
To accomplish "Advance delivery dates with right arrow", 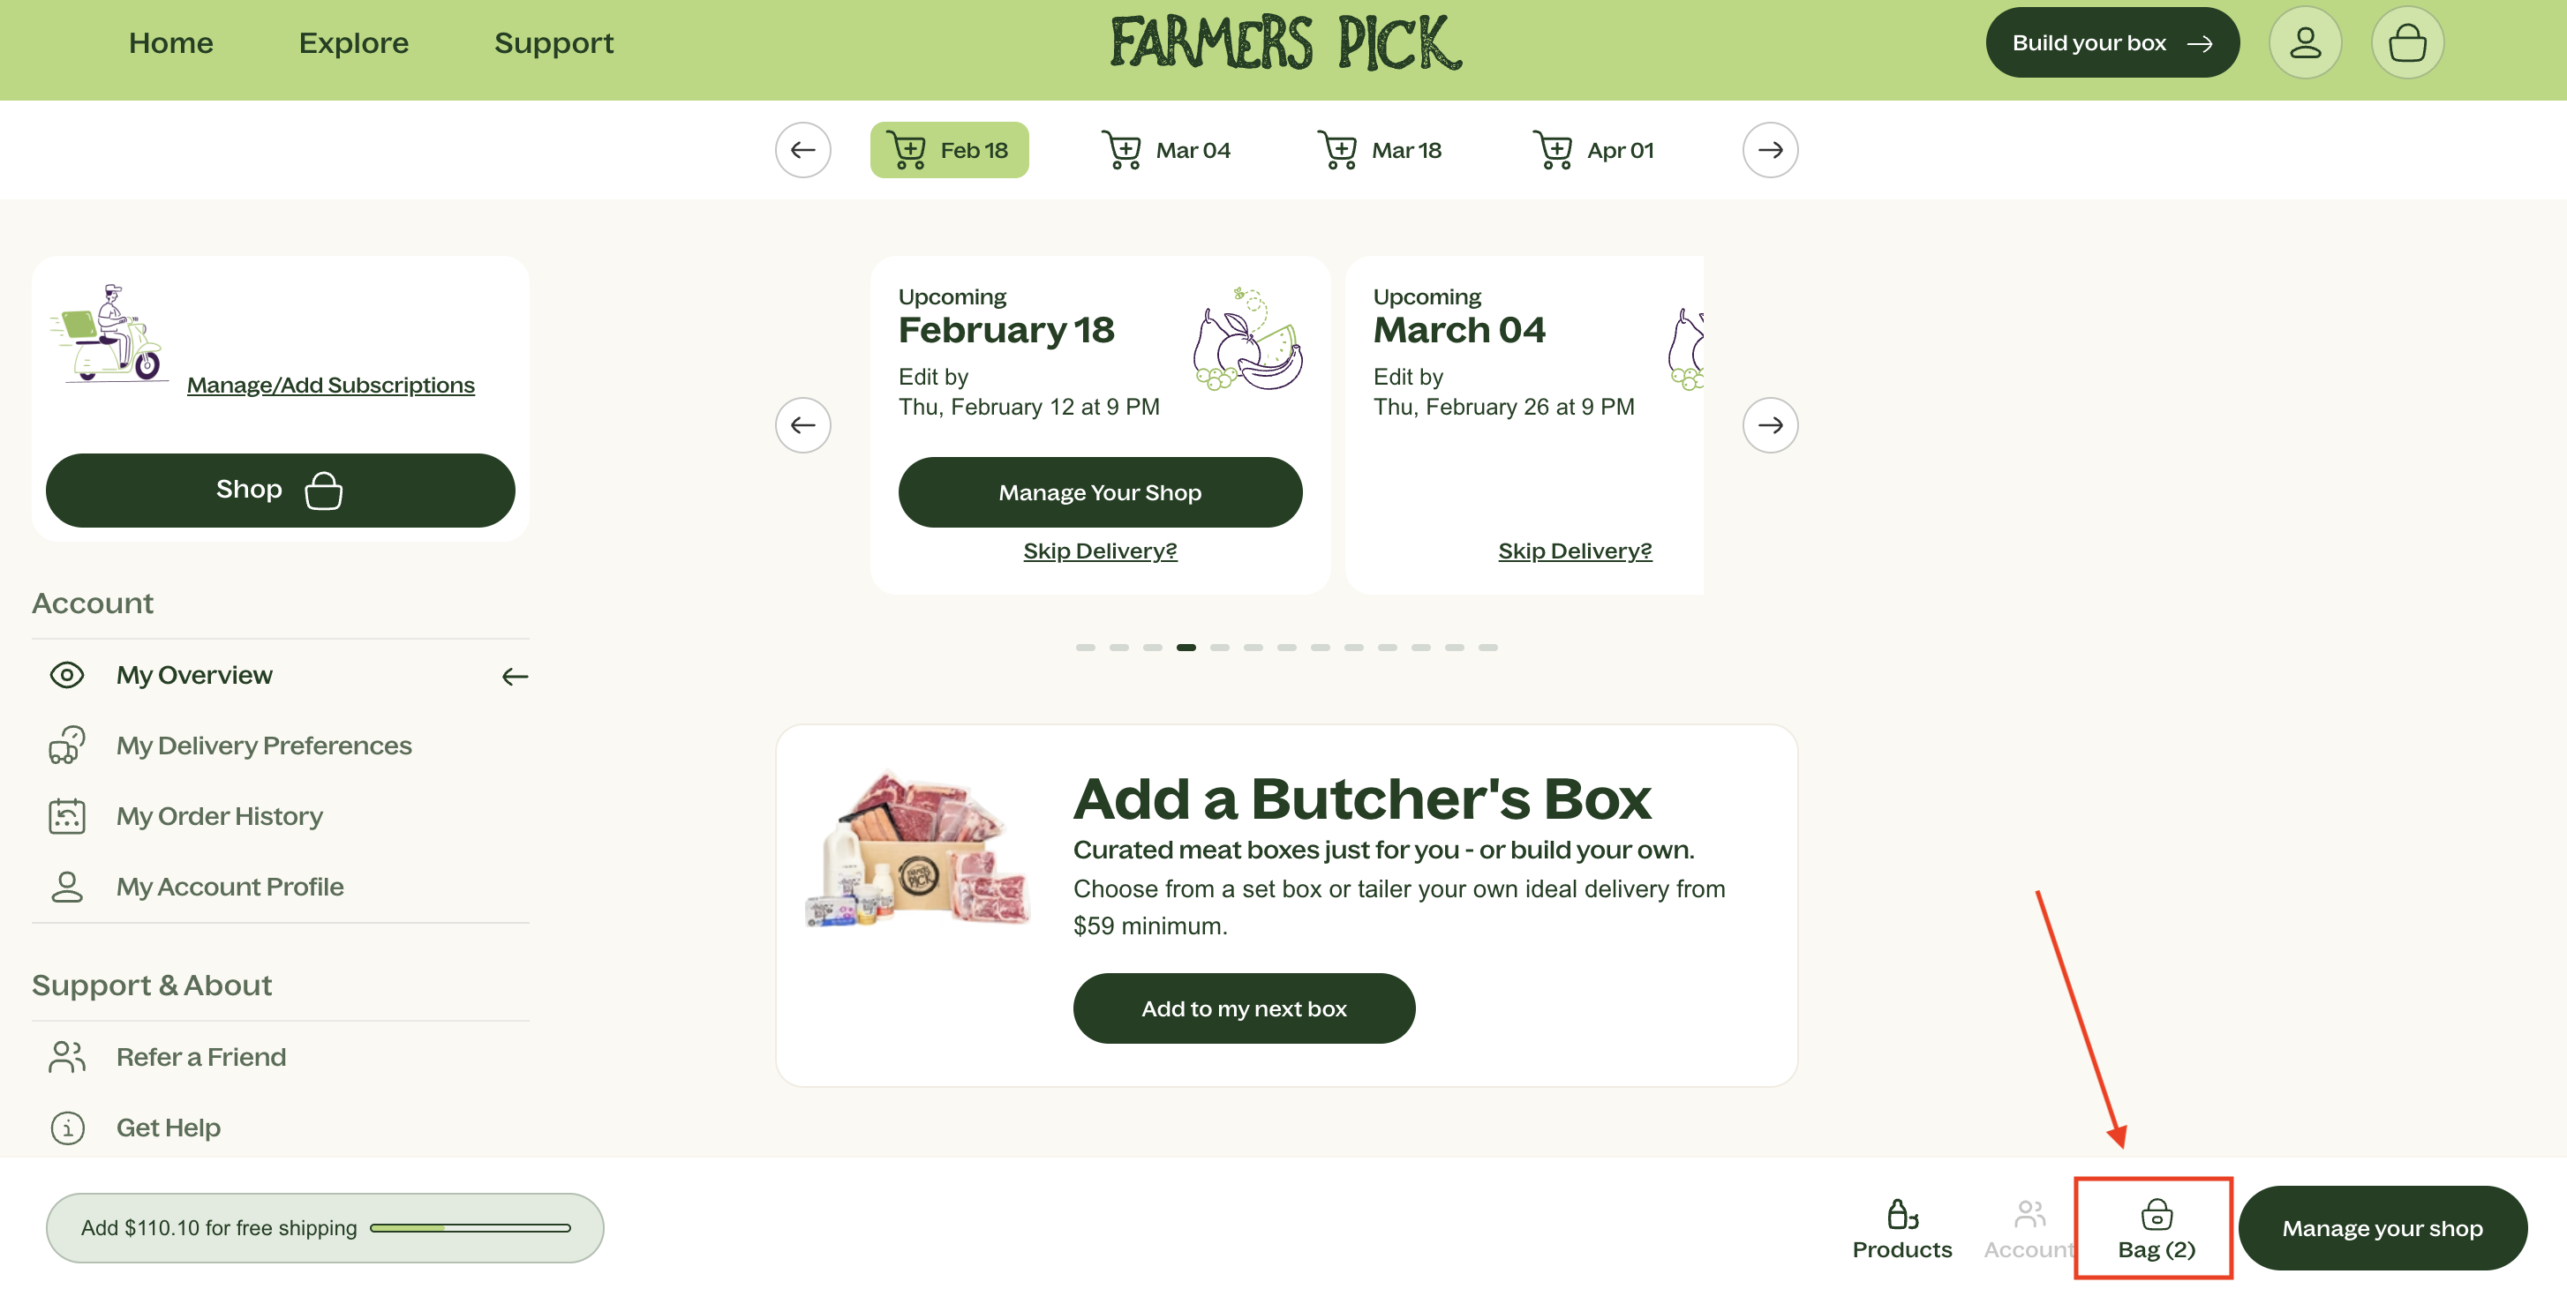I will (x=1769, y=150).
